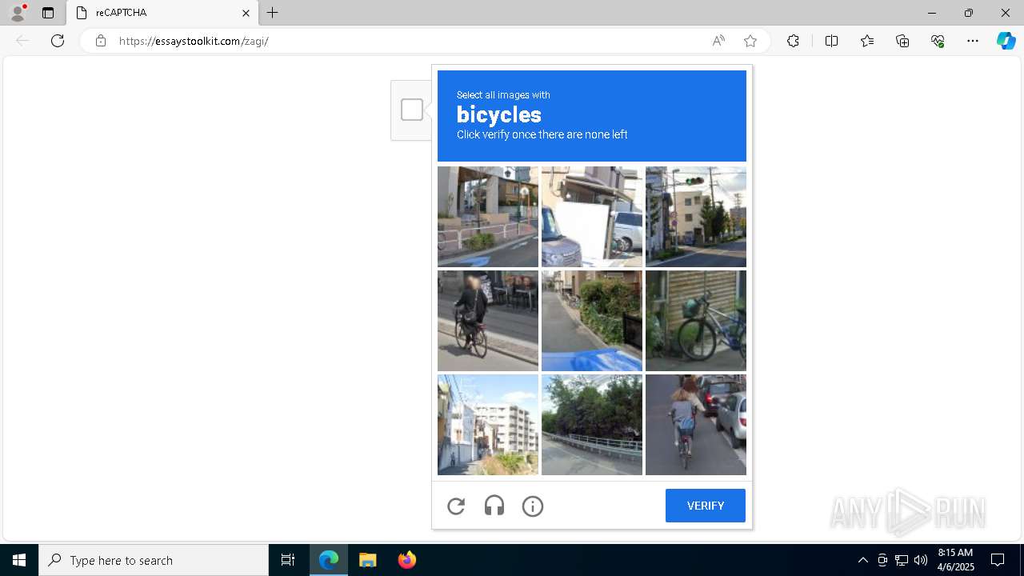1024x576 pixels.
Task: Open the Extensions puzzle icon
Action: [793, 41]
